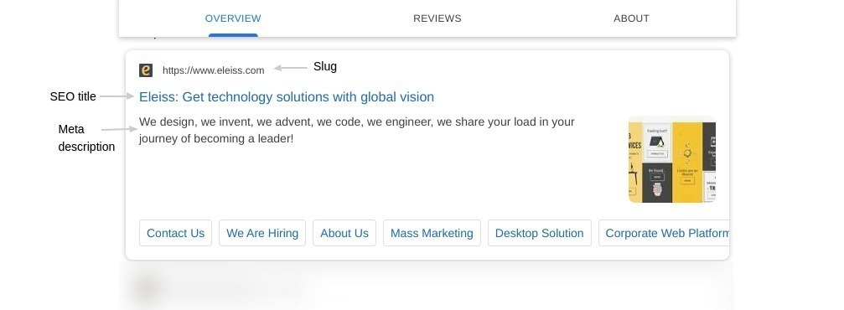Click the Slug annotation label

coord(325,67)
